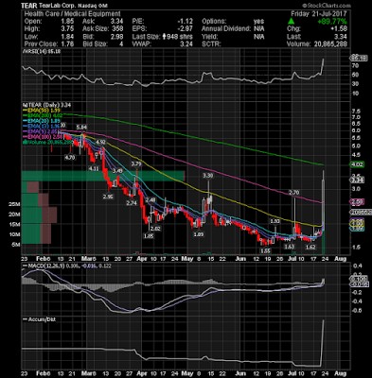Click the 1.55 low price annotation

click(265, 250)
